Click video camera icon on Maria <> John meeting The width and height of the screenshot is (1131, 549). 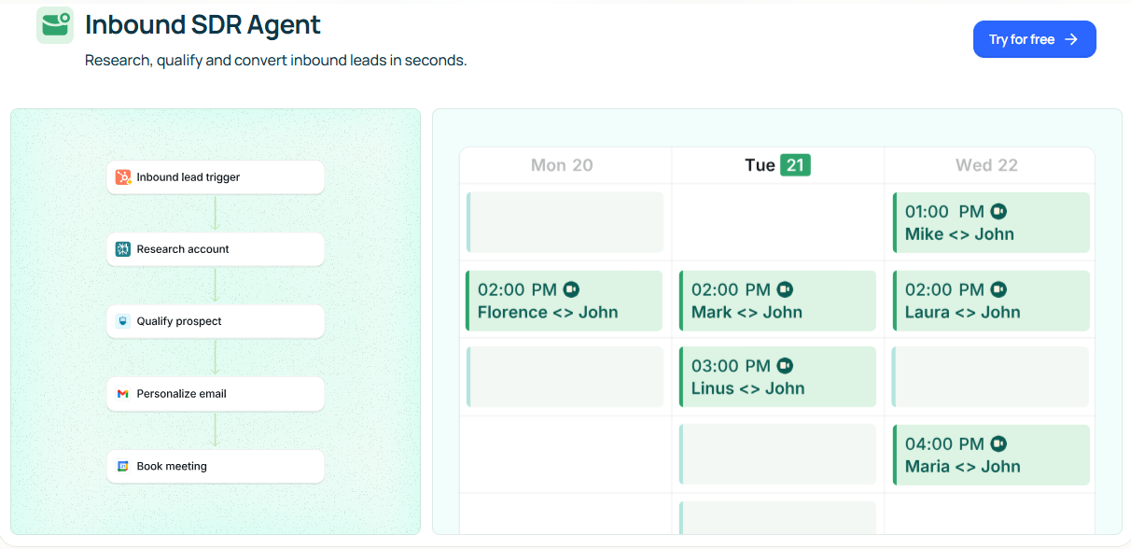point(998,443)
